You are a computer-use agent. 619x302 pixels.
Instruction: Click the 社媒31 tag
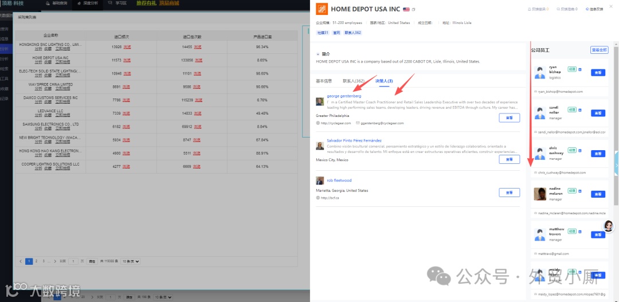point(323,33)
